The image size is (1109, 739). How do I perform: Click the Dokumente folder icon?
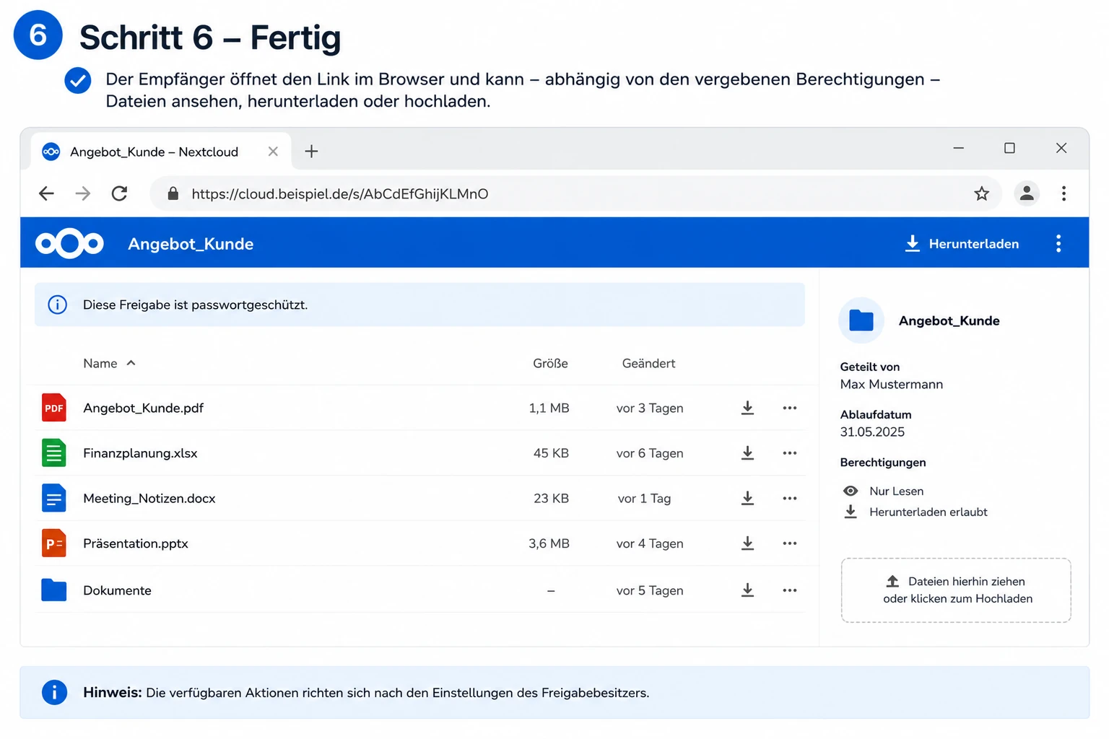point(54,590)
